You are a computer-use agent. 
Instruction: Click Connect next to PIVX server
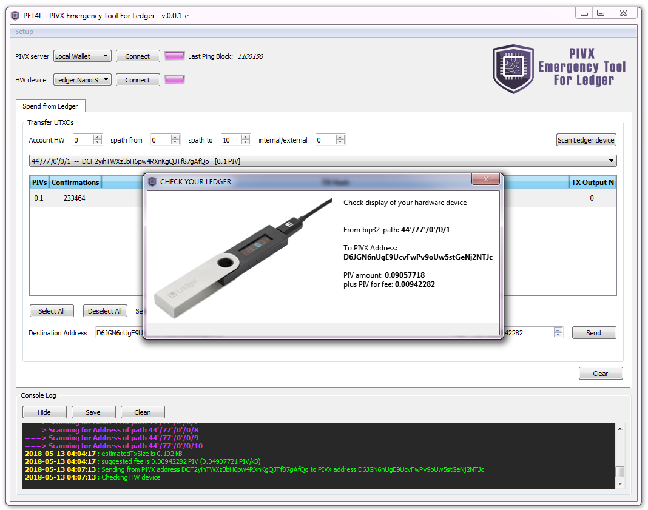138,56
